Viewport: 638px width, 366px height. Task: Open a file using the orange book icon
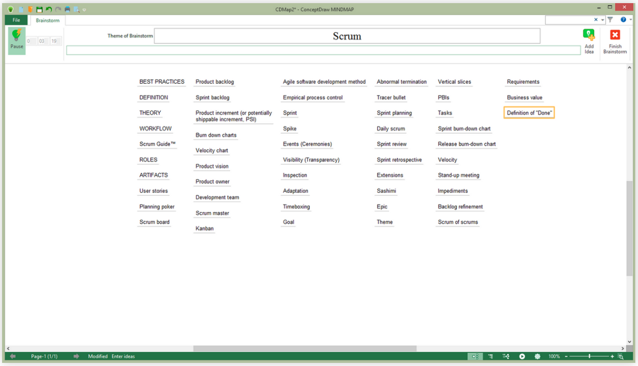click(x=30, y=9)
